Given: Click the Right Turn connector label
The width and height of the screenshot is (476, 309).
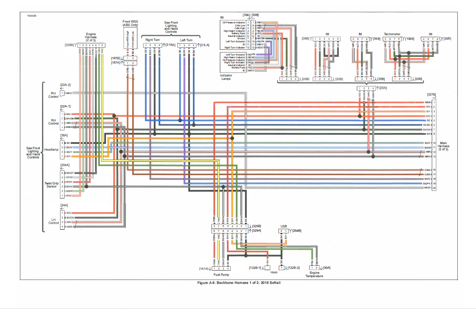Looking at the screenshot, I should [152, 40].
